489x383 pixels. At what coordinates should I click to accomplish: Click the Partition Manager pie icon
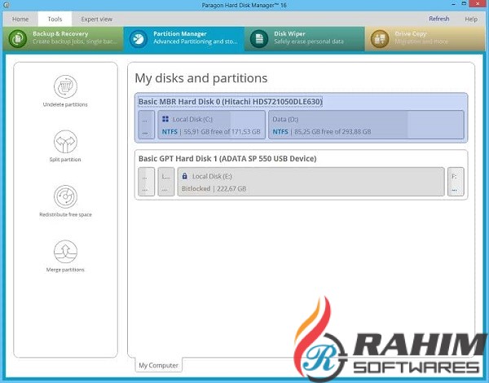click(x=139, y=39)
